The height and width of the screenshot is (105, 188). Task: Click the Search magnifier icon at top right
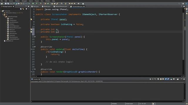tap(179, 3)
